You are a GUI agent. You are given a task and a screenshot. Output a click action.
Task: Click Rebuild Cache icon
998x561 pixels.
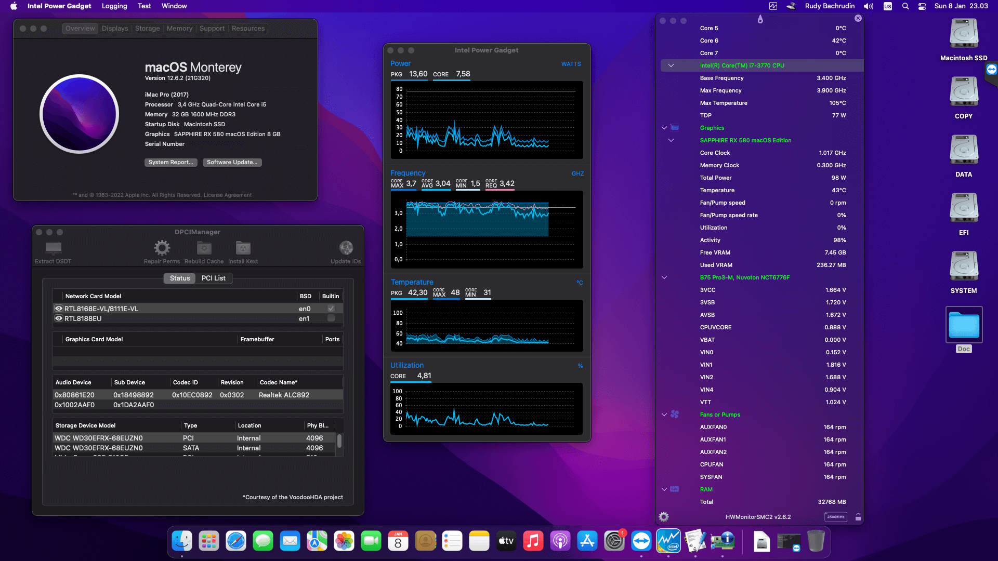click(204, 248)
